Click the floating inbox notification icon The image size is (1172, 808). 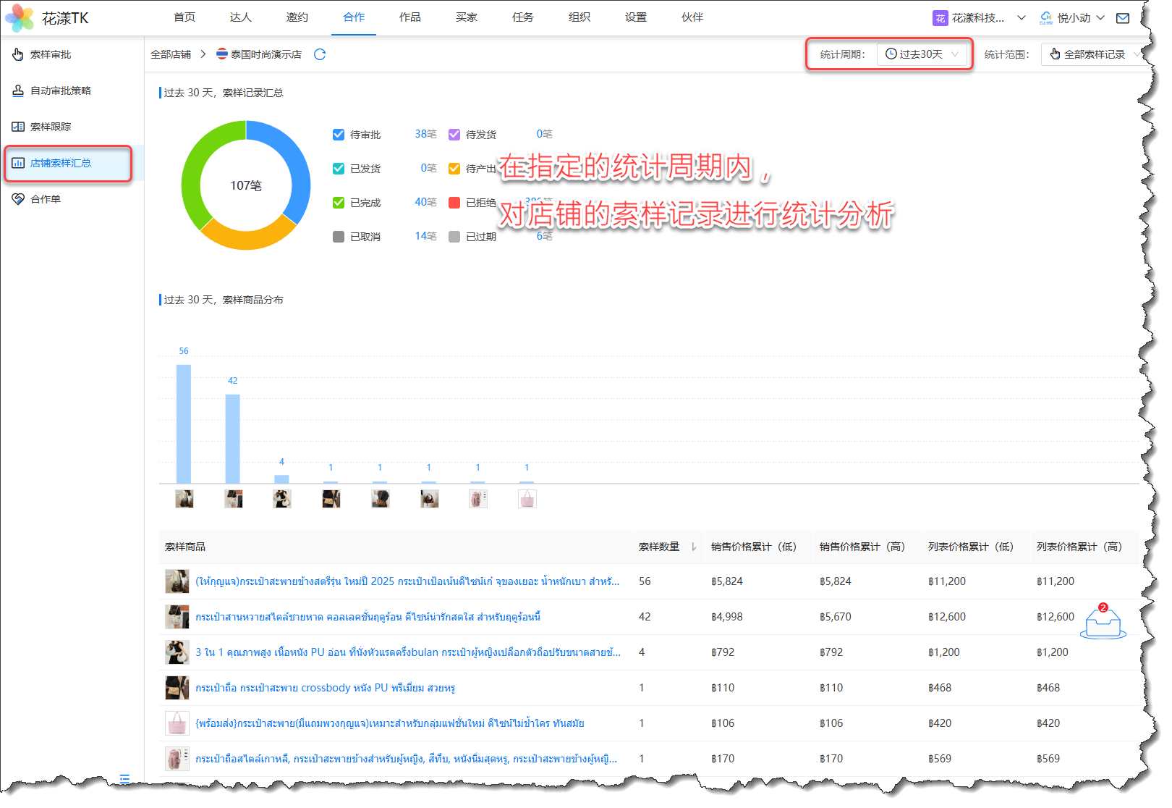point(1103,623)
